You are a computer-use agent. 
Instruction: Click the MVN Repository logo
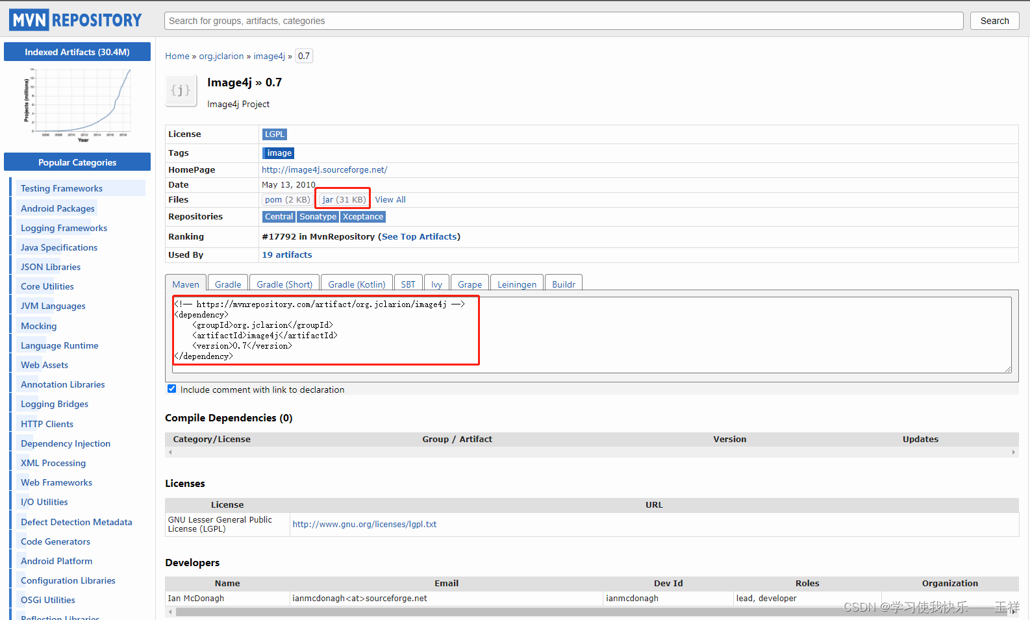75,20
